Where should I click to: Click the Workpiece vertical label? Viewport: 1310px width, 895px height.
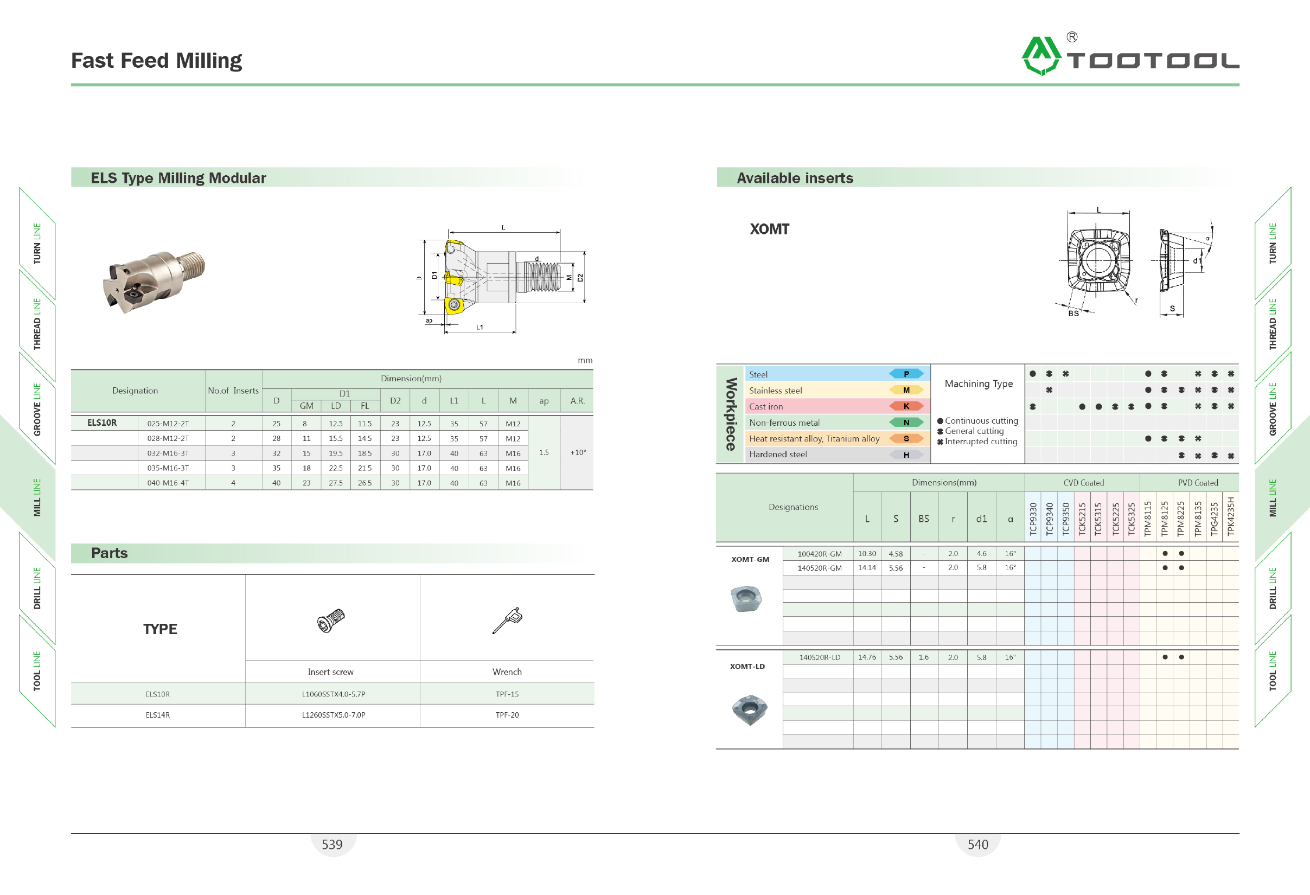point(731,414)
